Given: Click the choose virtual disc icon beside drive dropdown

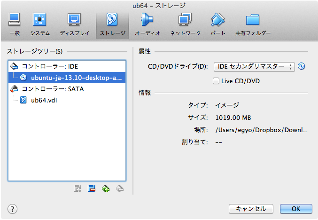Looking at the screenshot, I should [302, 66].
